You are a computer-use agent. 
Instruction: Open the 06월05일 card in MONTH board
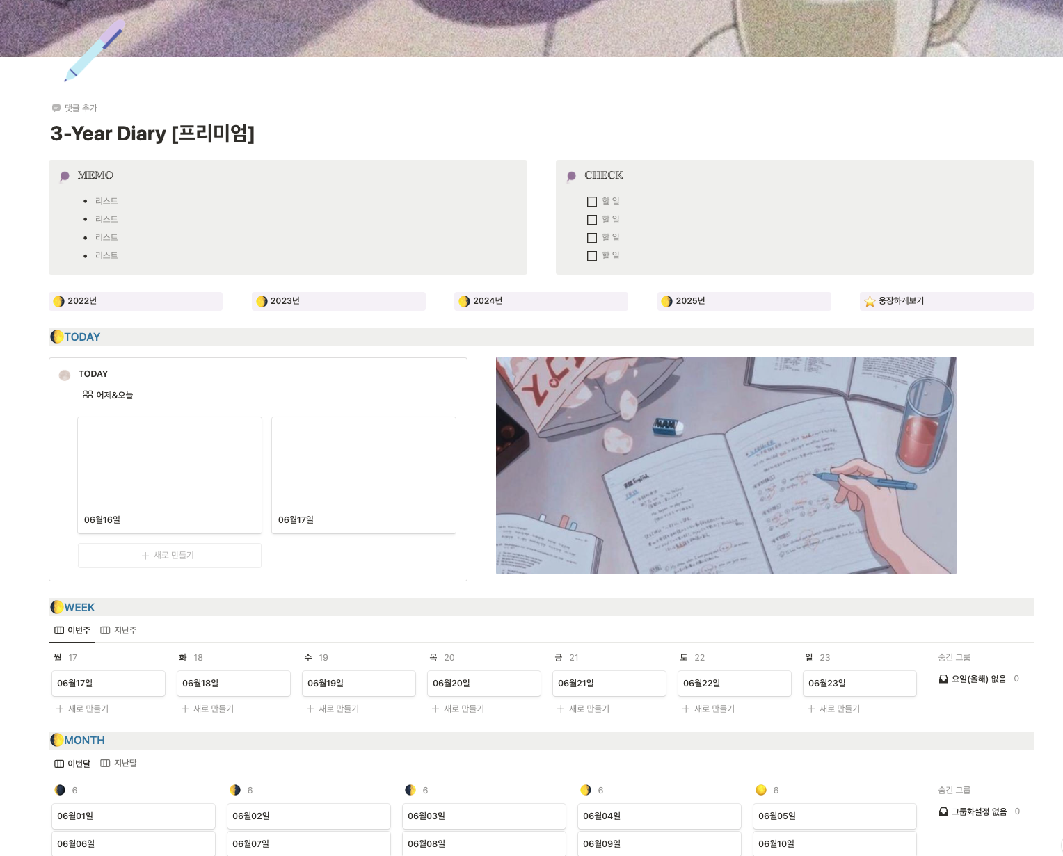click(835, 816)
